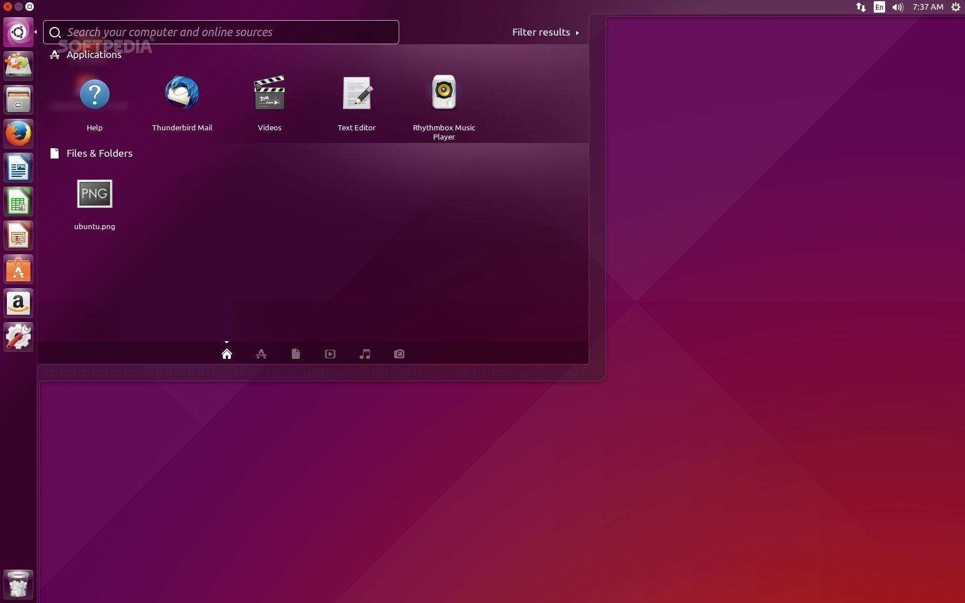
Task: Switch to the Photos lens tab
Action: tap(399, 354)
